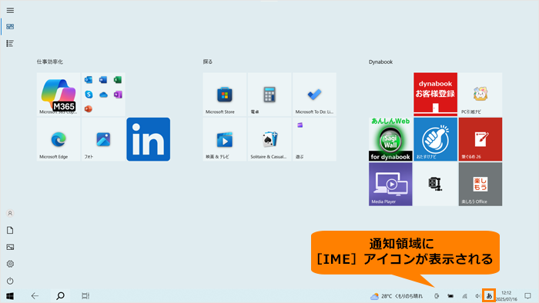Click battery status tray icon
539x303 pixels.
coord(450,296)
